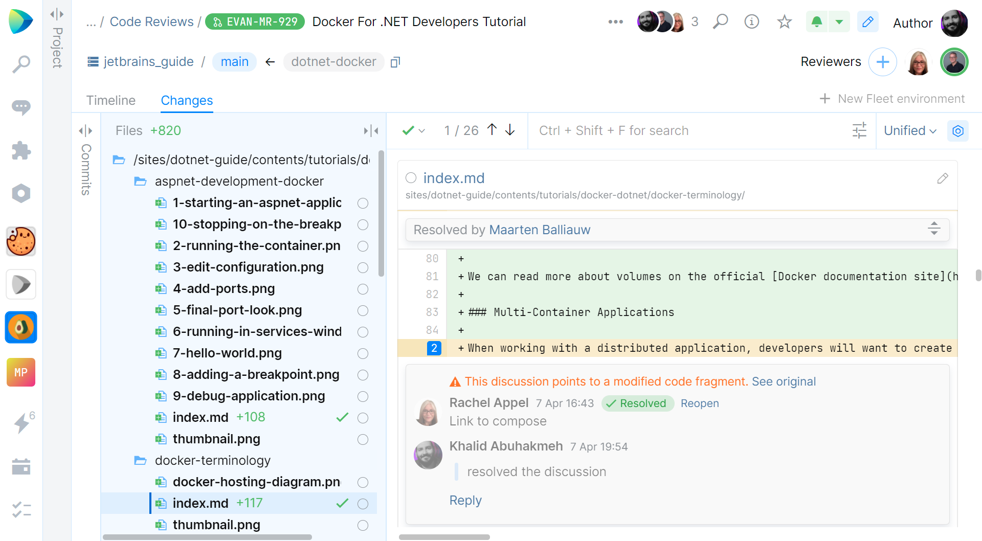
Task: Go to previous change with up arrow
Action: pos(492,130)
